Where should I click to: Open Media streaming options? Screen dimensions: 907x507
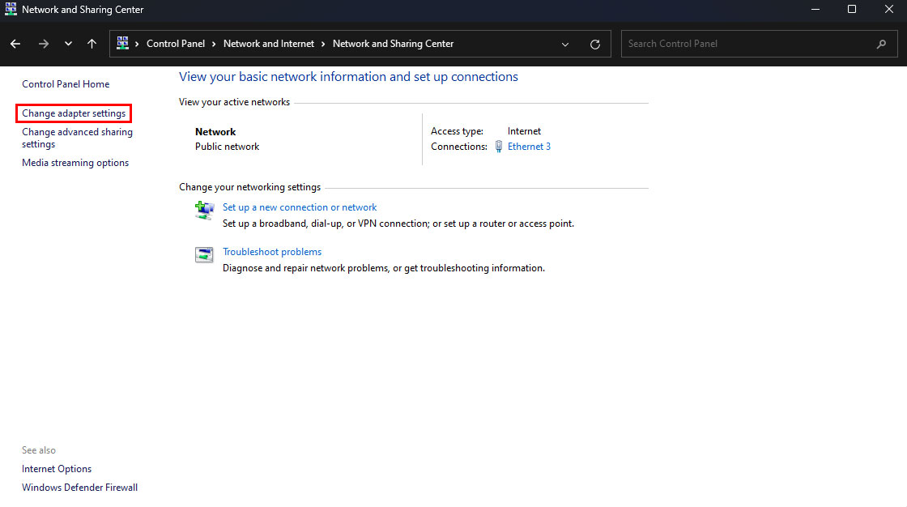pyautogui.click(x=75, y=163)
